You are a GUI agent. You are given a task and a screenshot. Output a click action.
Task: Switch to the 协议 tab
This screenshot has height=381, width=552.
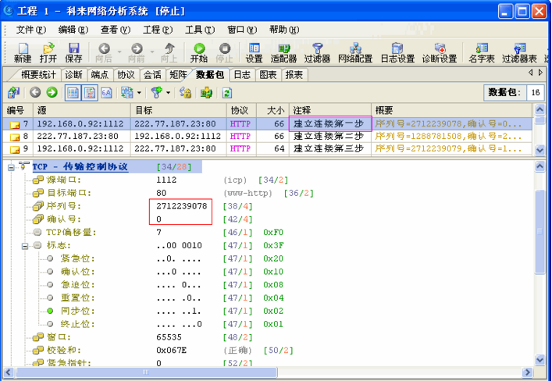pos(126,75)
